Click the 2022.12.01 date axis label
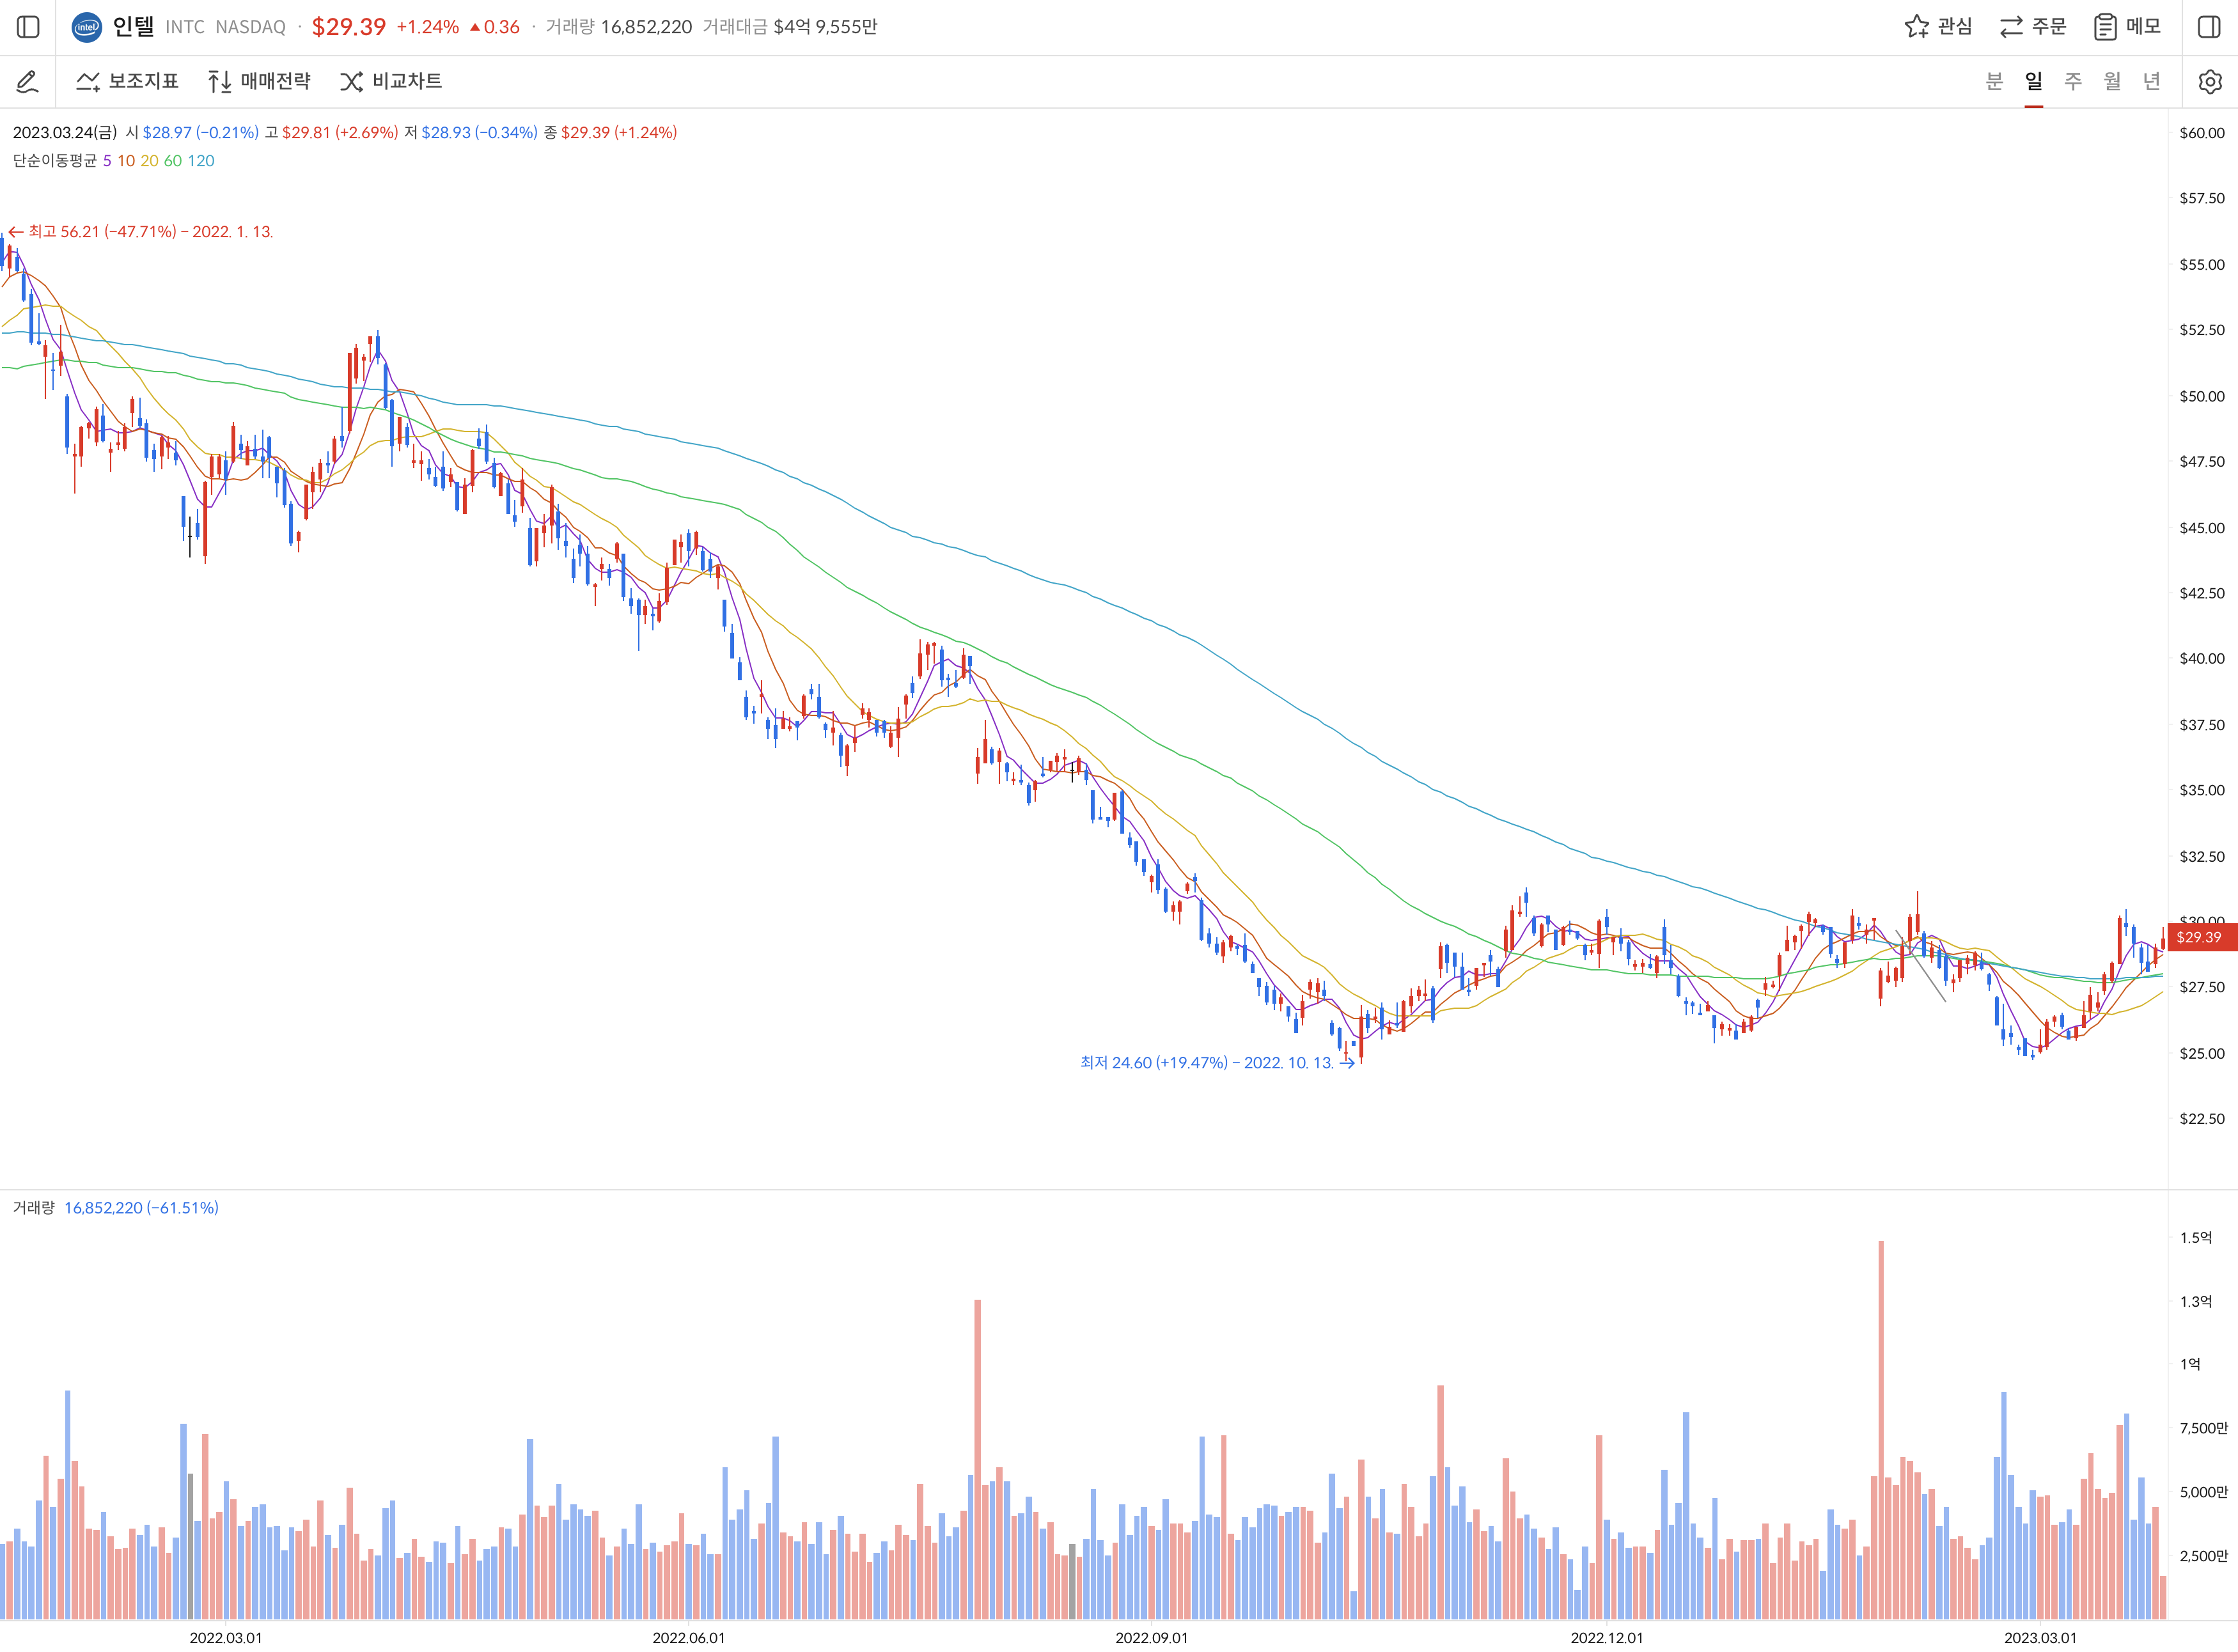Screen dimensions: 2238x1652 pyautogui.click(x=1607, y=1637)
